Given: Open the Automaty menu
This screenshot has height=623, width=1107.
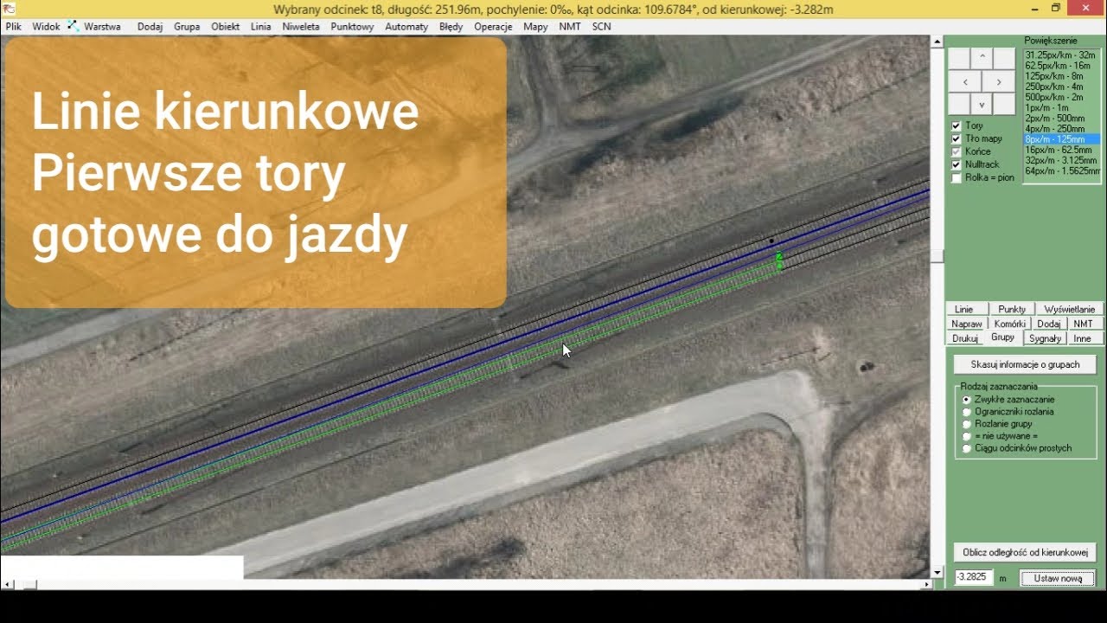Looking at the screenshot, I should pyautogui.click(x=406, y=27).
